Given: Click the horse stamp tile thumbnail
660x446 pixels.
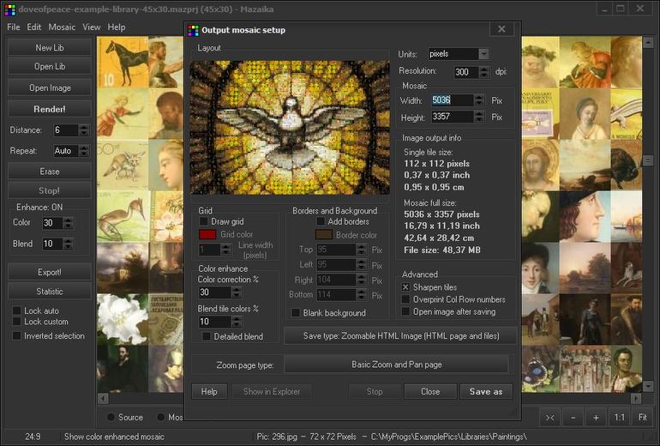Looking at the screenshot, I should (x=123, y=62).
